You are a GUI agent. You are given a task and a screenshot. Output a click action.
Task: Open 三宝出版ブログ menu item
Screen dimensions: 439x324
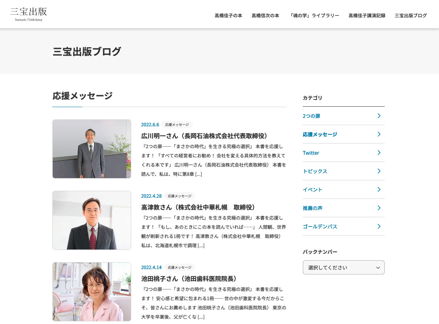411,16
